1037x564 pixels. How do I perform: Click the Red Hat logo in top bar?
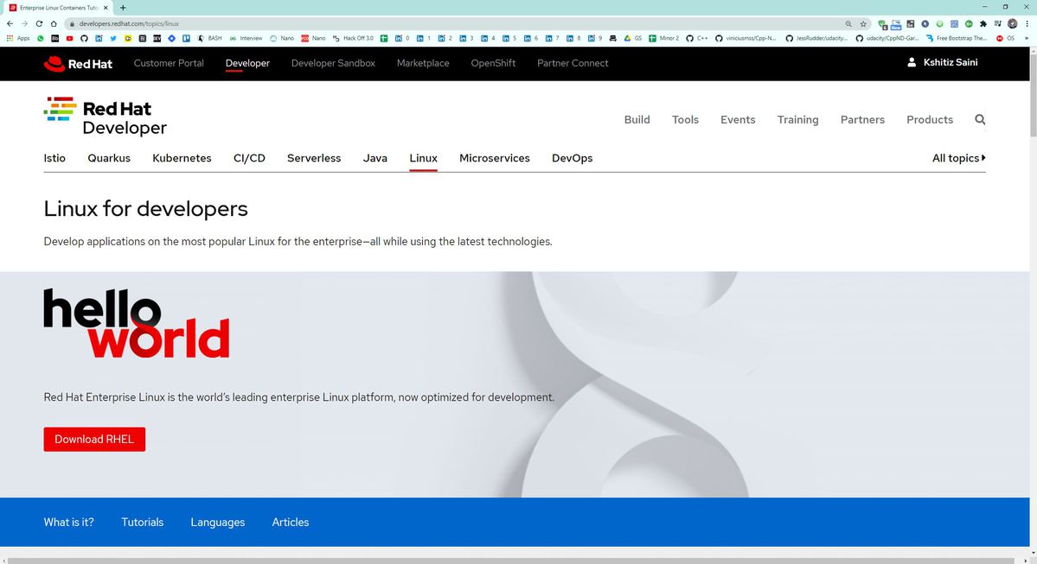78,63
